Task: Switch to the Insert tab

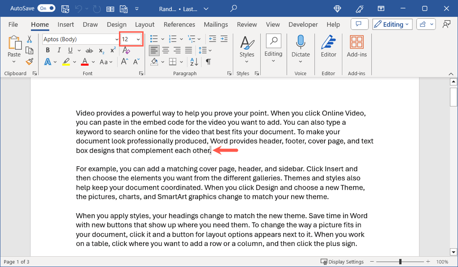Action: pos(66,25)
